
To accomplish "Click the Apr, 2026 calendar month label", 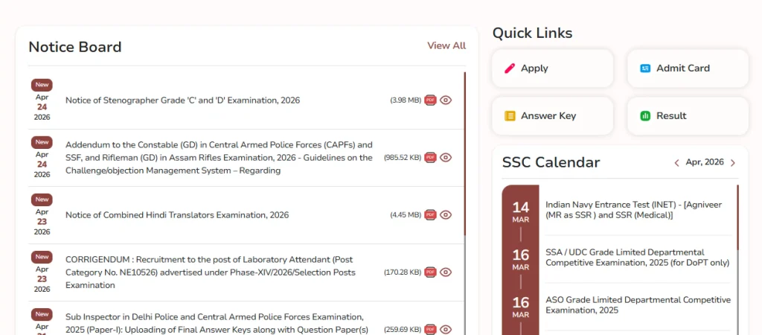I will point(705,162).
